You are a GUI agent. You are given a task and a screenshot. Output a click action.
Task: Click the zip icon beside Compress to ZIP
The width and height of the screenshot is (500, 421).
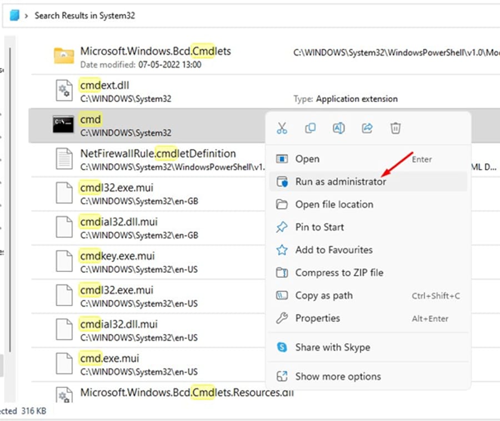pos(282,273)
